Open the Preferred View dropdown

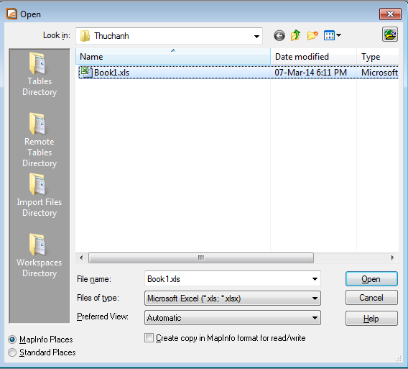click(x=315, y=318)
